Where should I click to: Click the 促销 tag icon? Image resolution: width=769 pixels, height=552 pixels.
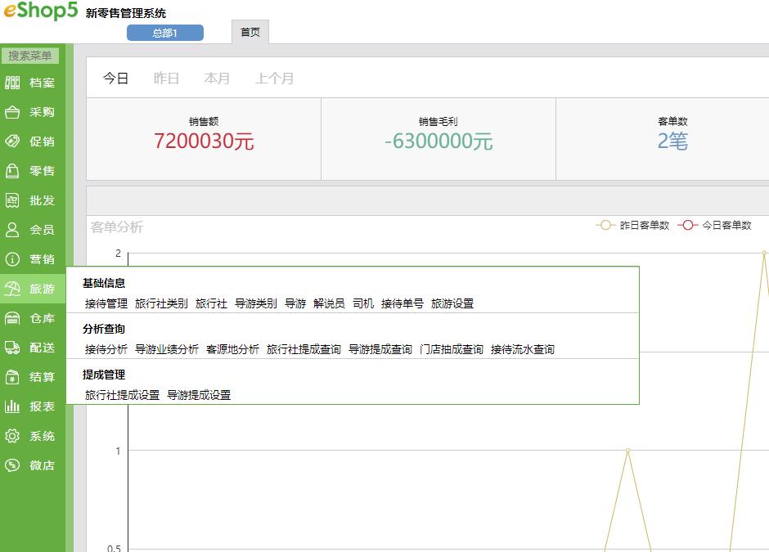tap(12, 141)
